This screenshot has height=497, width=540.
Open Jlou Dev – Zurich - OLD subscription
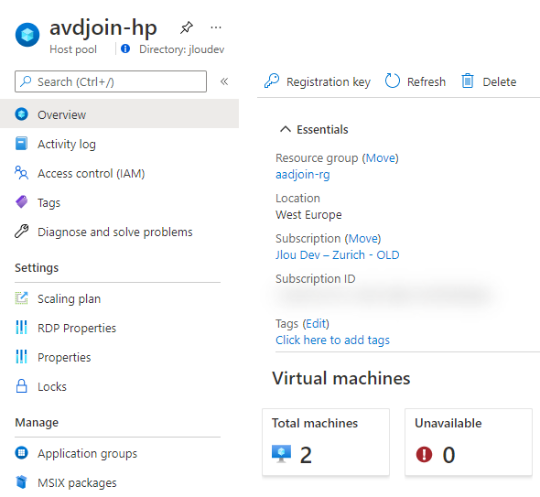[338, 254]
